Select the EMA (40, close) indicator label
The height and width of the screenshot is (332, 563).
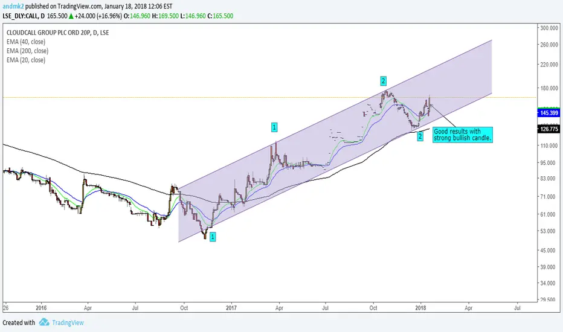coord(26,42)
